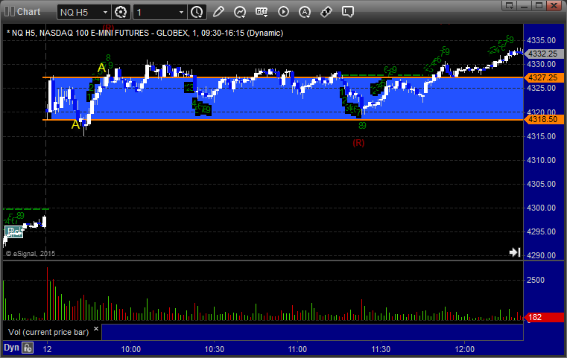Click the 2500 volume axis label

pos(536,280)
